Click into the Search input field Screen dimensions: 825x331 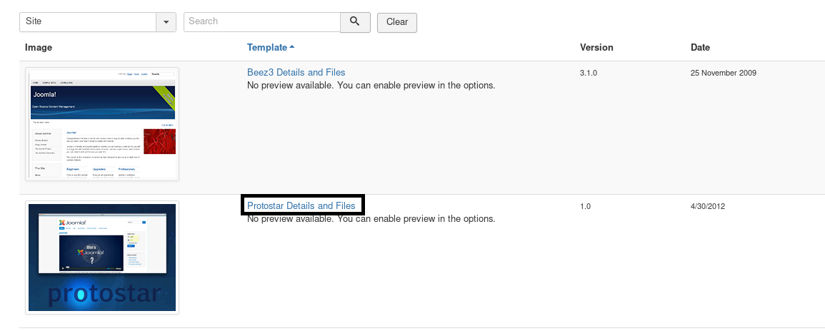pos(262,22)
